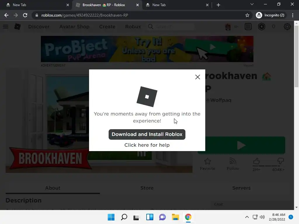Open File Explorer from the taskbar
This screenshot has width=299, height=224.
[x=175, y=217]
